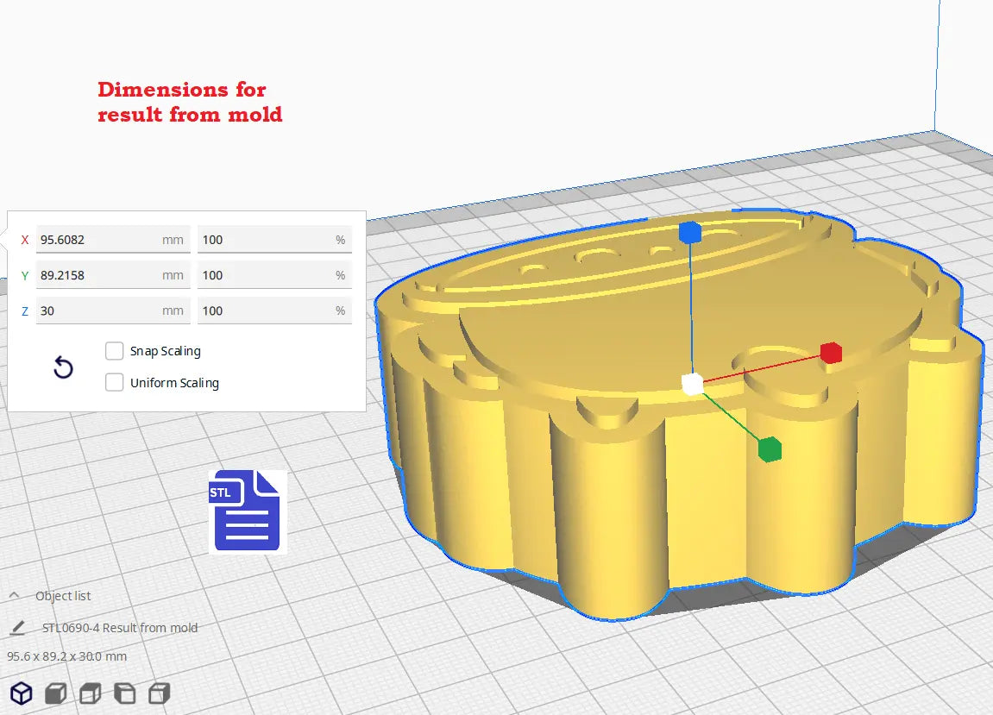Switch to the front view cube icon
Image resolution: width=993 pixels, height=715 pixels.
click(56, 693)
